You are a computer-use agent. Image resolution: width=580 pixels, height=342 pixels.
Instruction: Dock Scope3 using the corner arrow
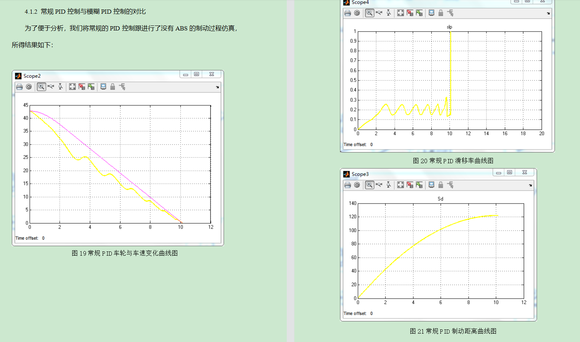[x=531, y=185]
